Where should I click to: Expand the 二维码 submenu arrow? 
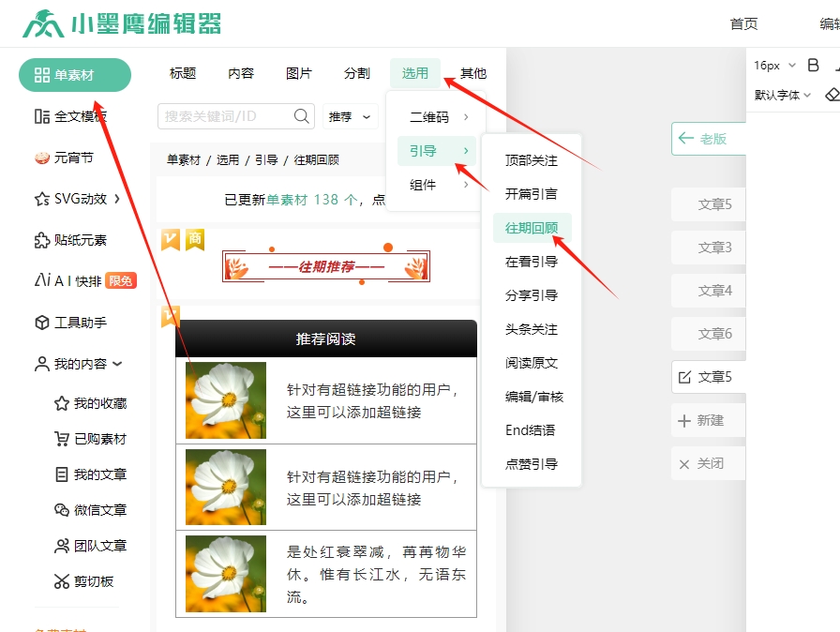click(466, 117)
